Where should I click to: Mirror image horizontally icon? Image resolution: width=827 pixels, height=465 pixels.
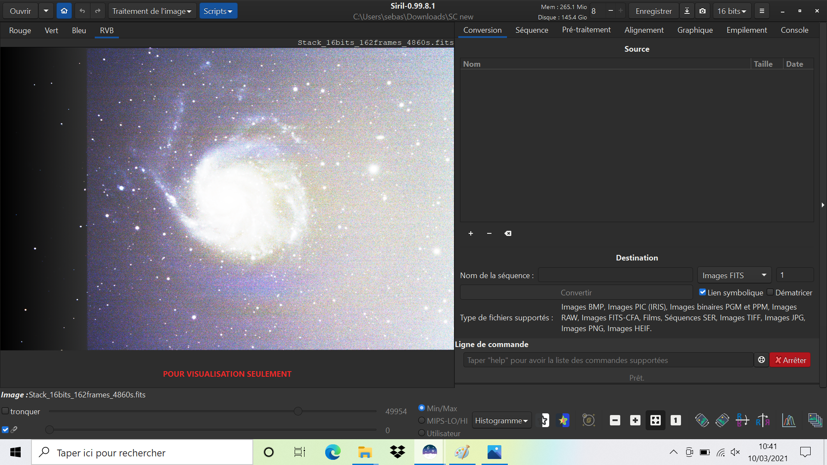click(763, 420)
